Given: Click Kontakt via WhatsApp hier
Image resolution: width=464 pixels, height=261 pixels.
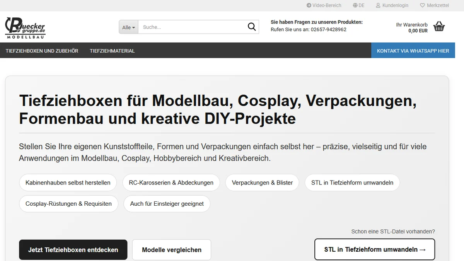Looking at the screenshot, I should 413,51.
